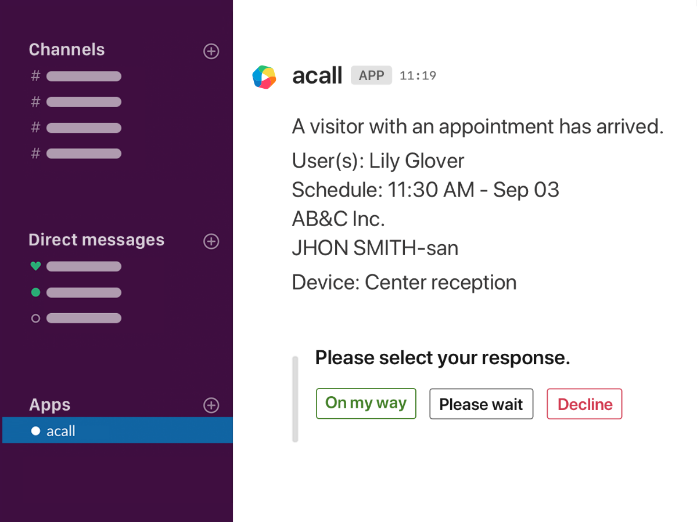This screenshot has height=522, width=697.
Task: Click the plus icon next to Apps
Action: point(211,405)
